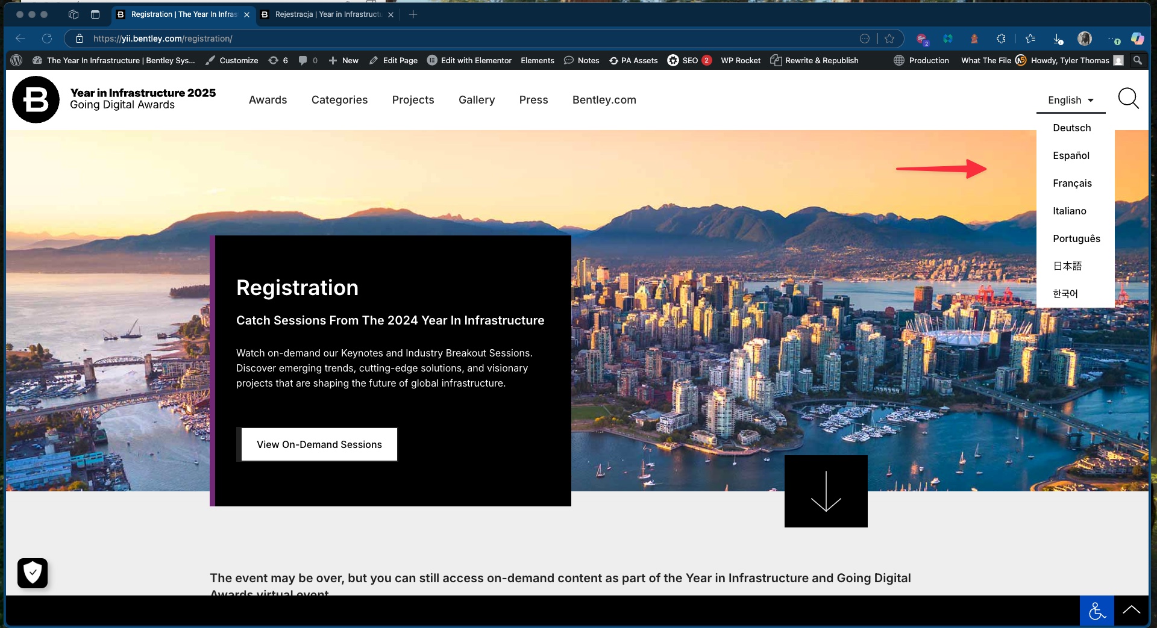
Task: Open The Year In Infrastructure site menu
Action: [x=114, y=60]
